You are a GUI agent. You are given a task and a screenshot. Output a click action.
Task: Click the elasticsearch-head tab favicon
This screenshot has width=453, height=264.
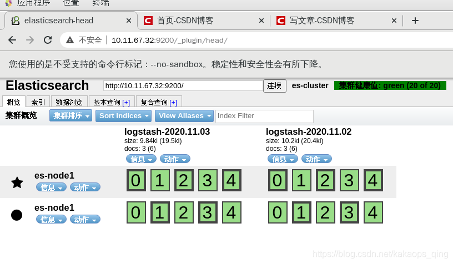pyautogui.click(x=16, y=21)
